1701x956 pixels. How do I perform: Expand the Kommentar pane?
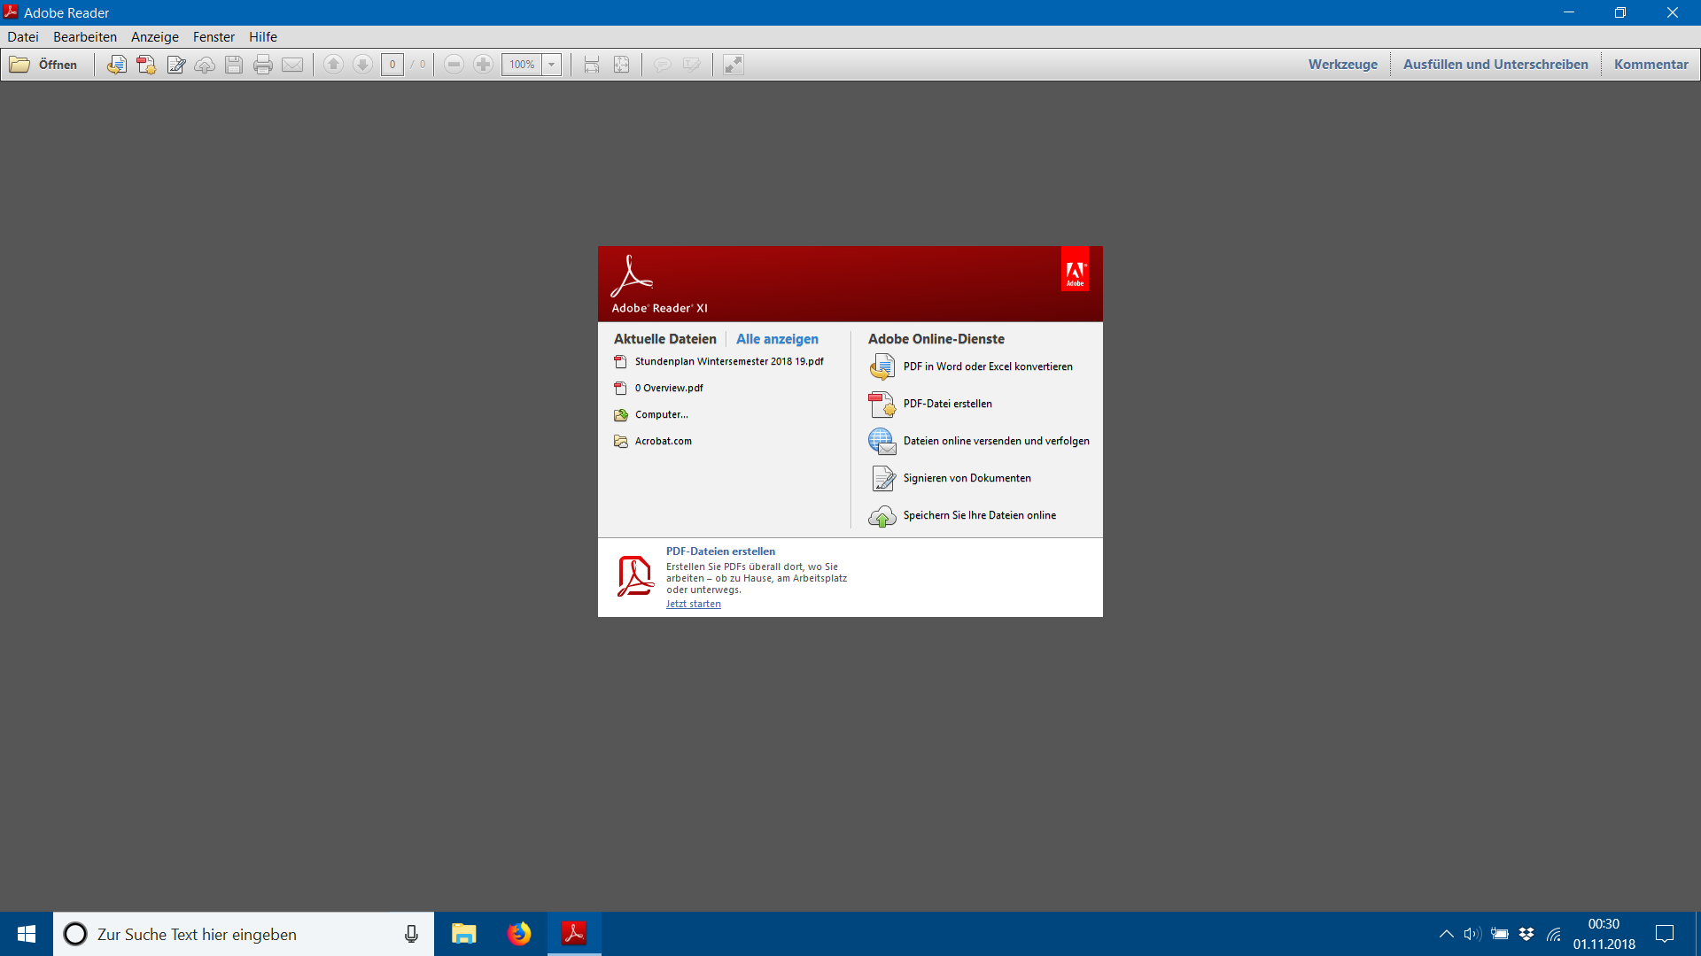tap(1651, 65)
